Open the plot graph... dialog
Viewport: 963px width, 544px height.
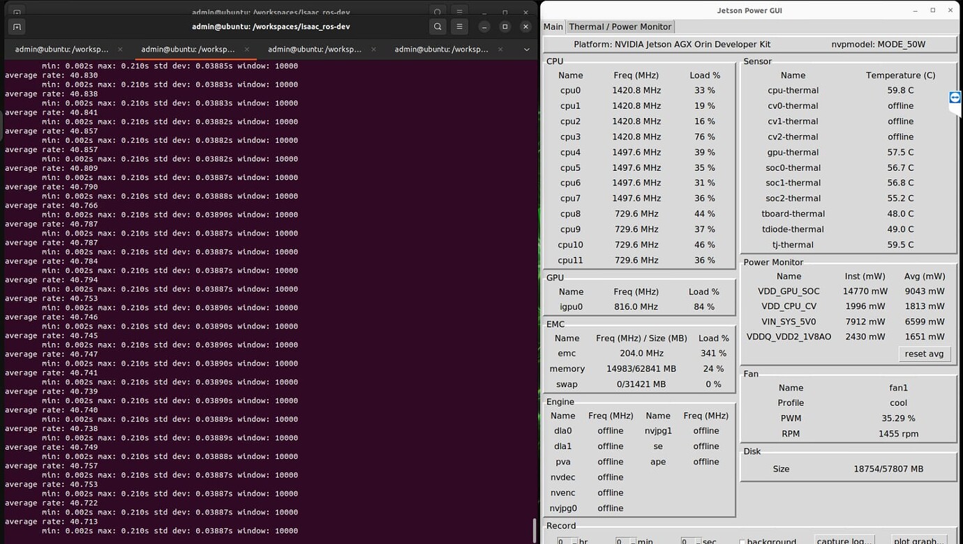click(918, 541)
